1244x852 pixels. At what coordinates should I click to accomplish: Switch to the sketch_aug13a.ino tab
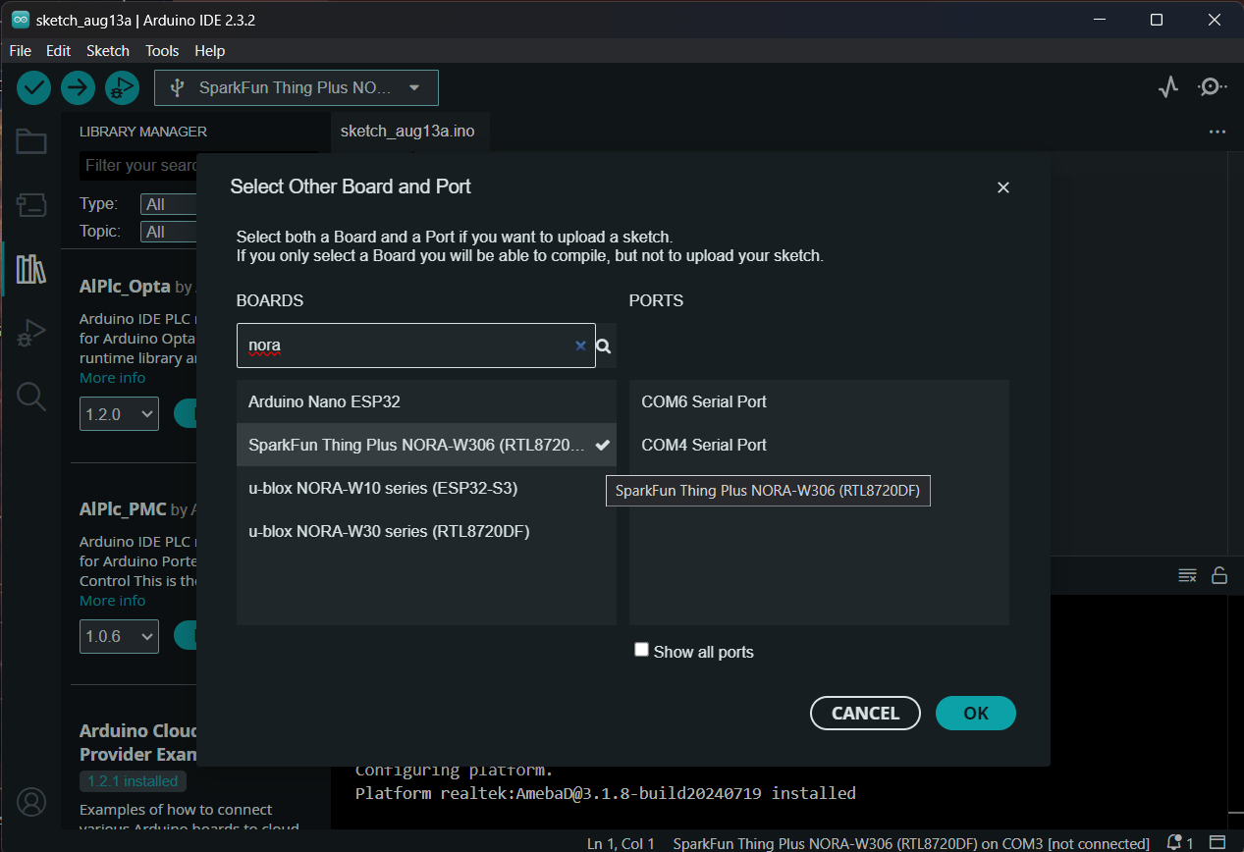pos(408,131)
